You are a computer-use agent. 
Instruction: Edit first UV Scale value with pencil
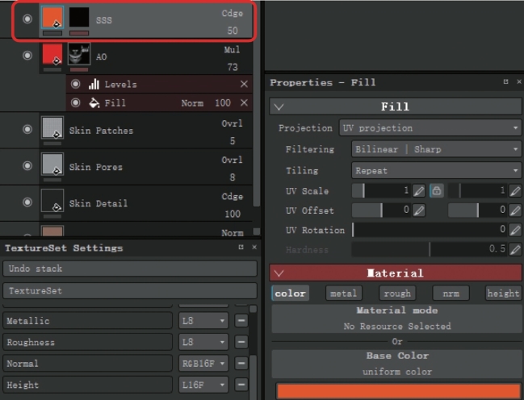point(419,191)
